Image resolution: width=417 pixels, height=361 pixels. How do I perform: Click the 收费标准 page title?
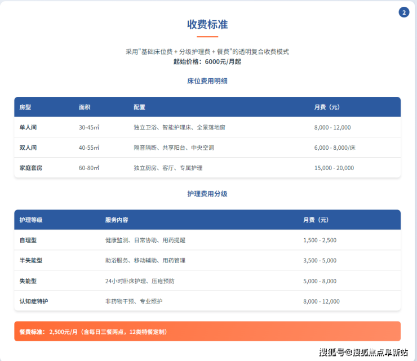pos(207,25)
